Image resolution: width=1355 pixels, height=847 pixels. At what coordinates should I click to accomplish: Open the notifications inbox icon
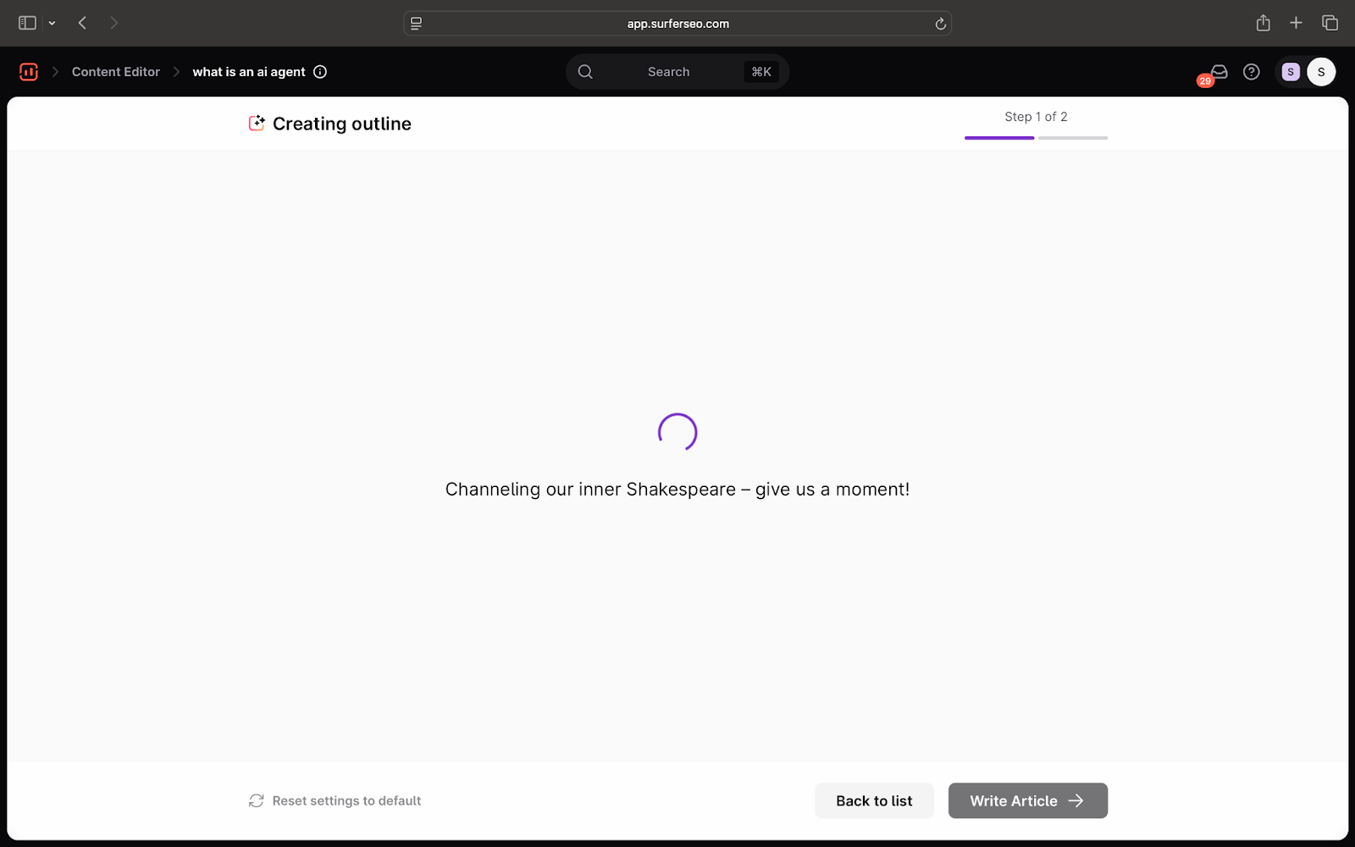point(1219,72)
